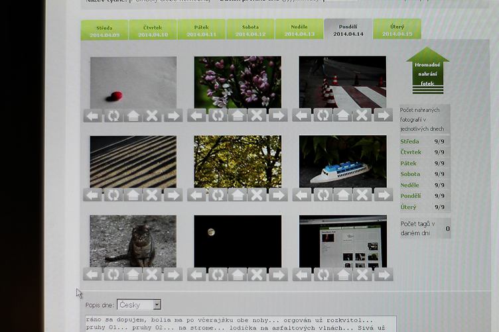Open the Středa 2014.04.09 tab
This screenshot has width=499, height=332.
tap(105, 30)
